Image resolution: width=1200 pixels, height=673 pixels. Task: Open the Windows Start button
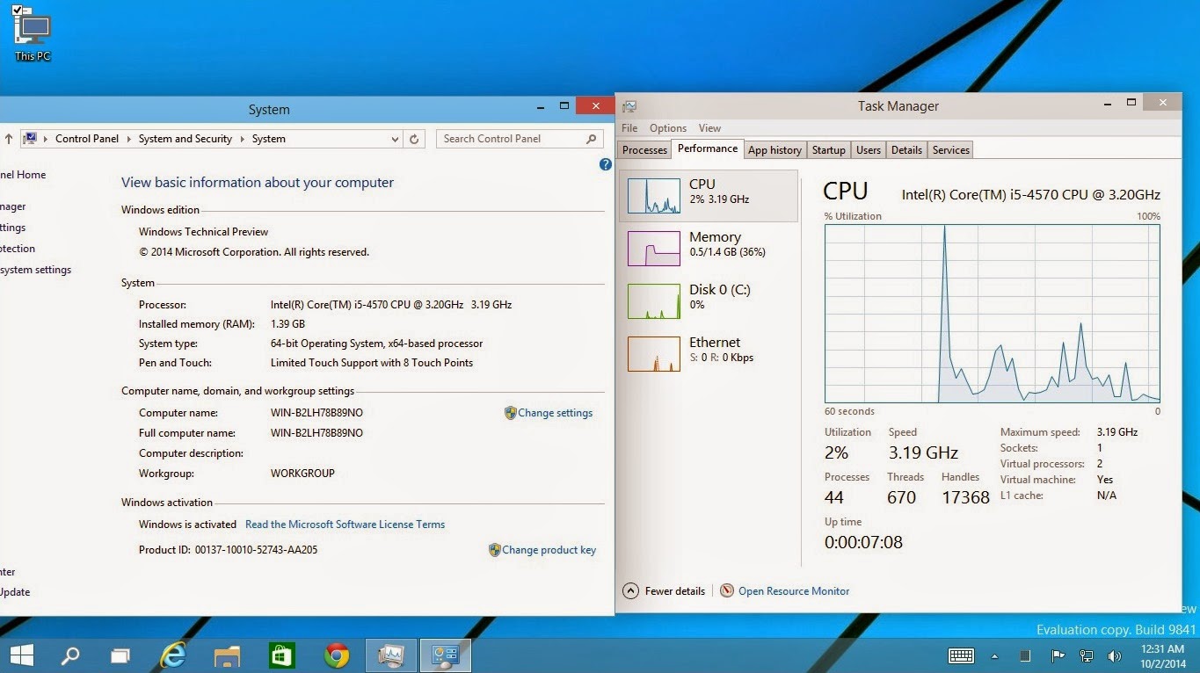pyautogui.click(x=21, y=655)
